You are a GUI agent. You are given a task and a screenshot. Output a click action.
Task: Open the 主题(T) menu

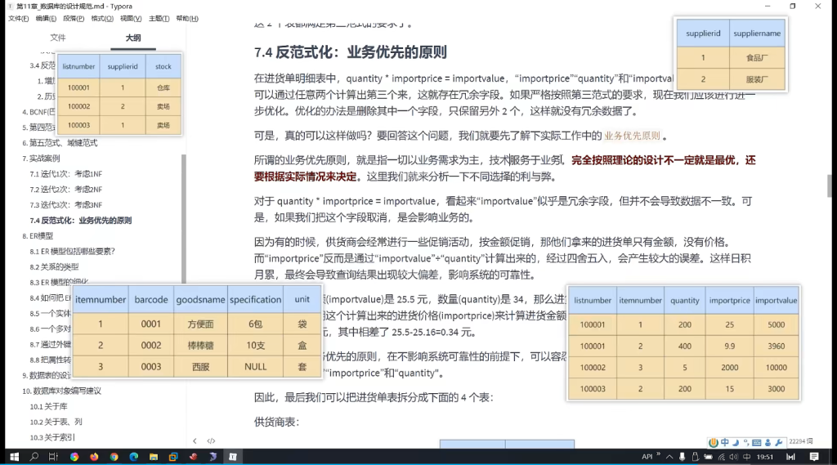point(159,18)
